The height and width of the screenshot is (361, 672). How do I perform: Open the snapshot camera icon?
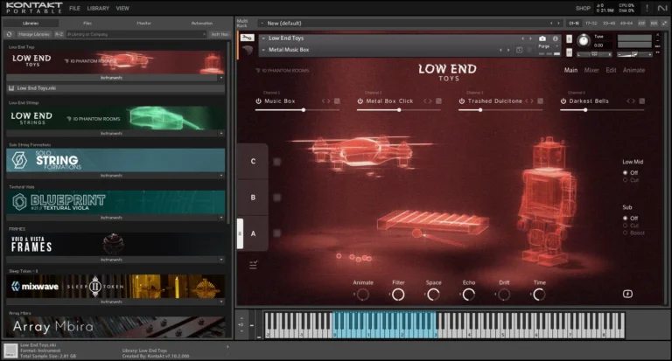542,38
